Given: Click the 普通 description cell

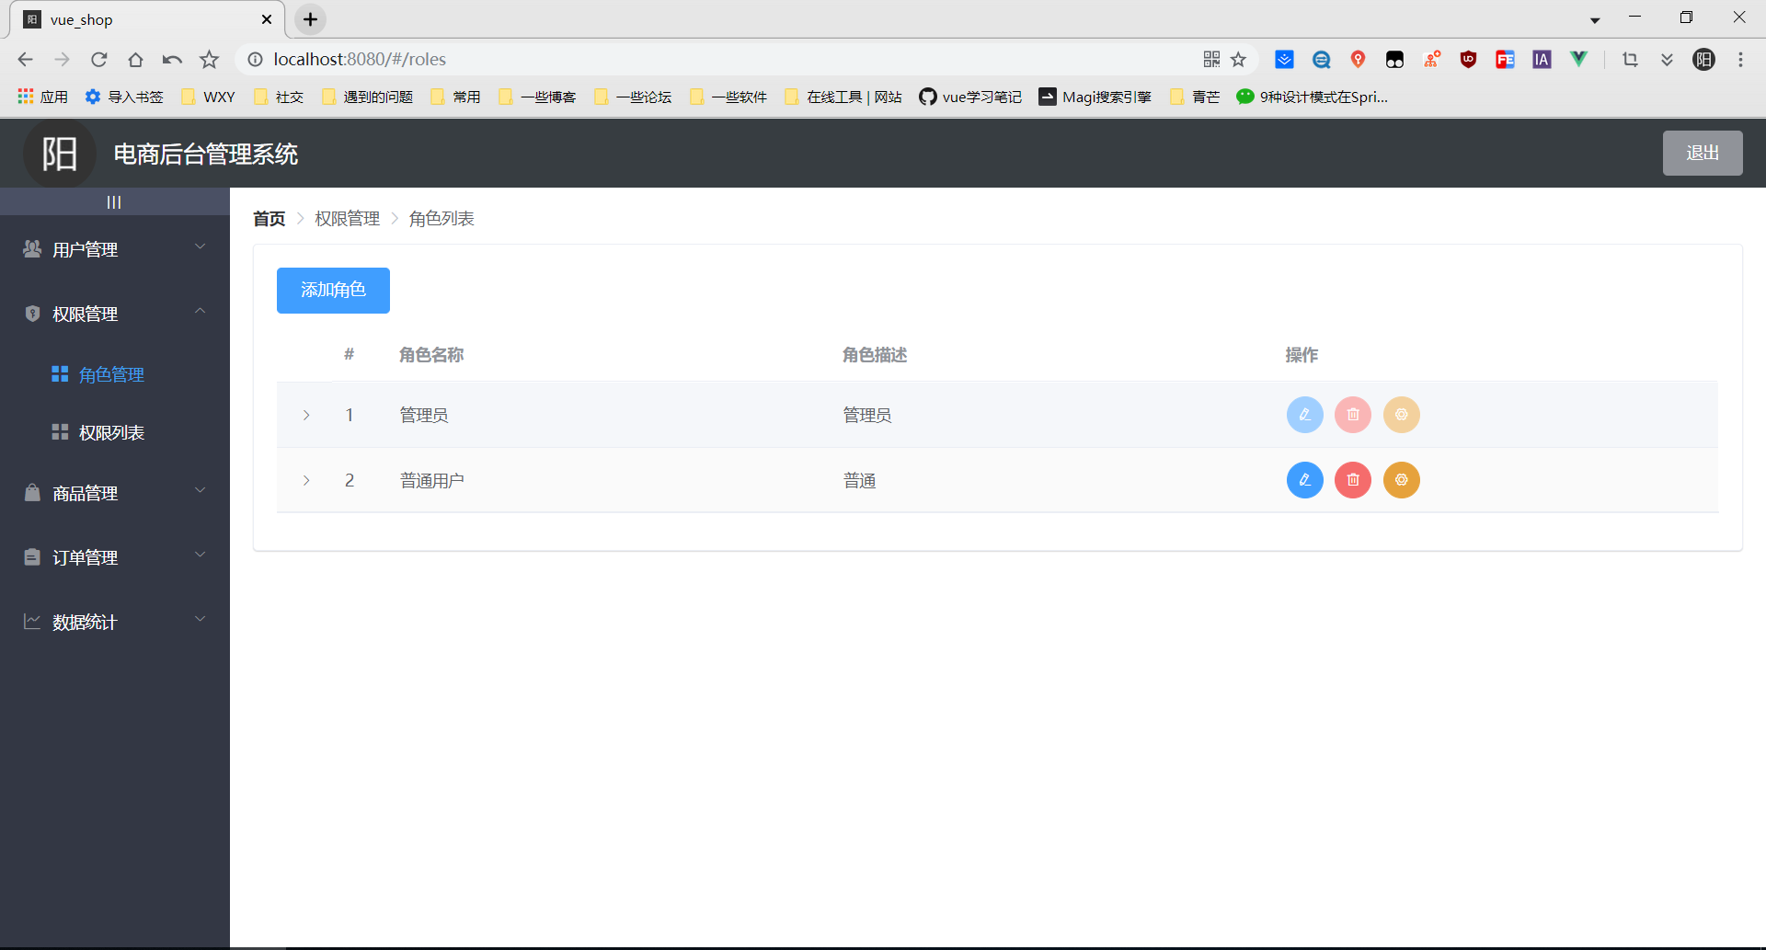Looking at the screenshot, I should 859,481.
